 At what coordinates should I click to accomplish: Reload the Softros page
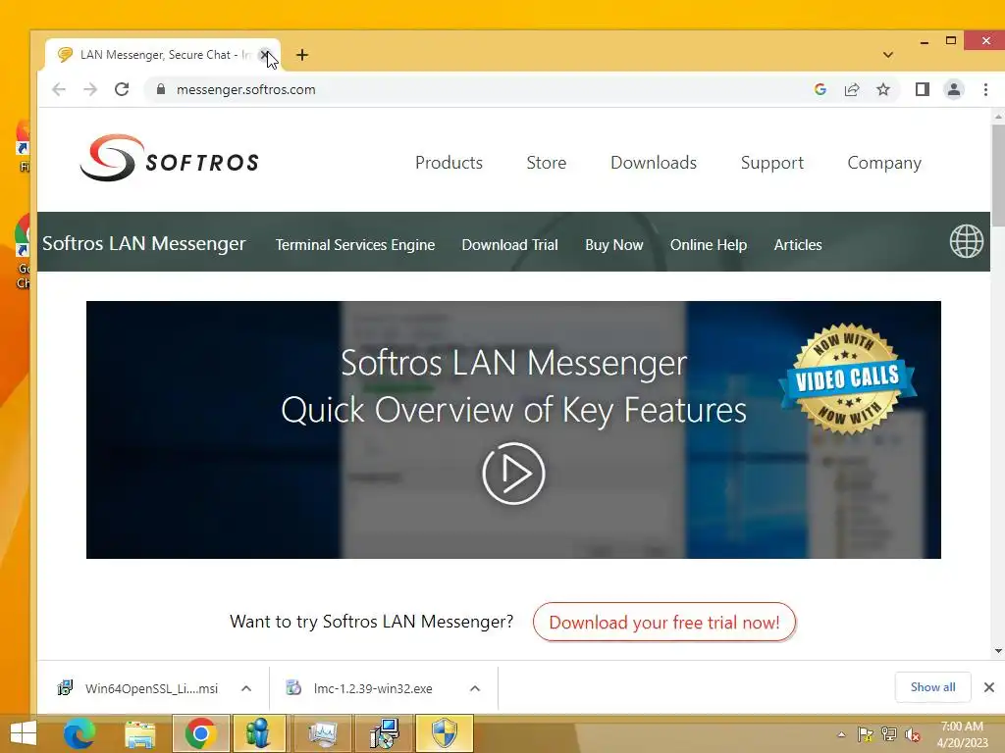pos(122,89)
